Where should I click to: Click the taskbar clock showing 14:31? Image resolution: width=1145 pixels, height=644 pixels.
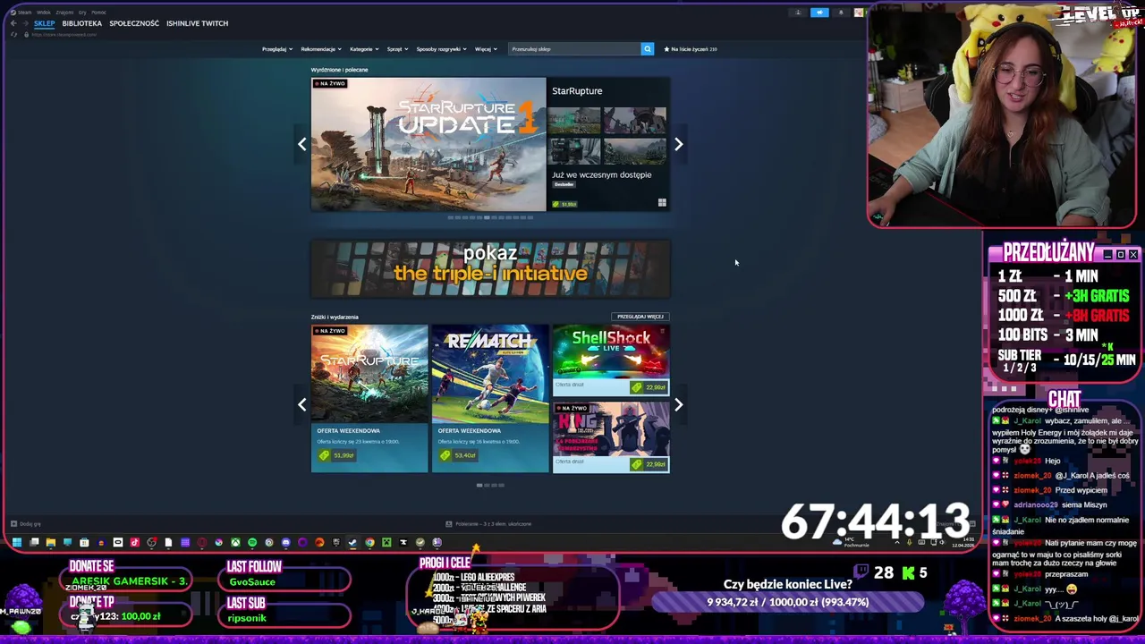pos(969,539)
